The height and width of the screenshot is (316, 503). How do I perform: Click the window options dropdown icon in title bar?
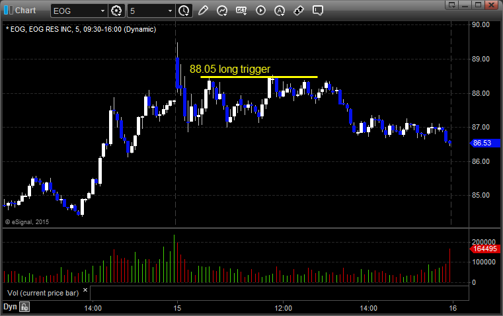452,5
